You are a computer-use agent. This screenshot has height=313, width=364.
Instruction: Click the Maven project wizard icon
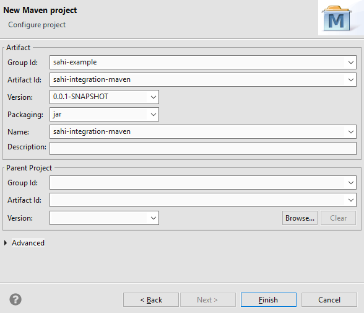(336, 19)
